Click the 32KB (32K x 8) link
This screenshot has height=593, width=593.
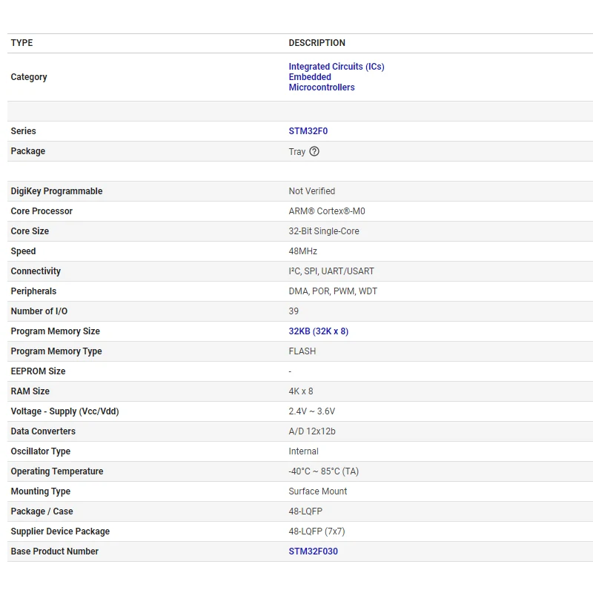point(318,331)
